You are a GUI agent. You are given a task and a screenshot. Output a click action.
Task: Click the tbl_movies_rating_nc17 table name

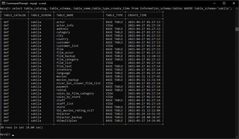click(x=75, y=111)
